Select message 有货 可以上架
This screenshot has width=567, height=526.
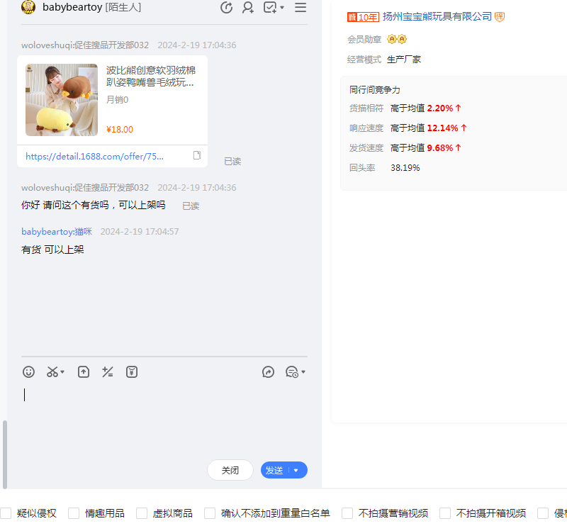pyautogui.click(x=52, y=250)
